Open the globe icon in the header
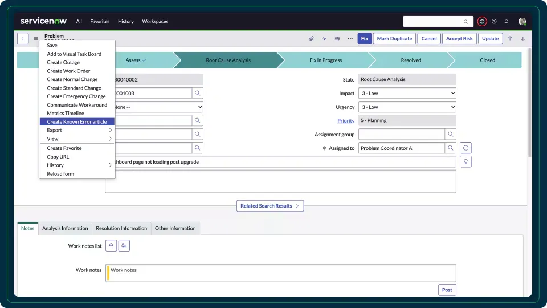The height and width of the screenshot is (308, 547). coord(482,21)
